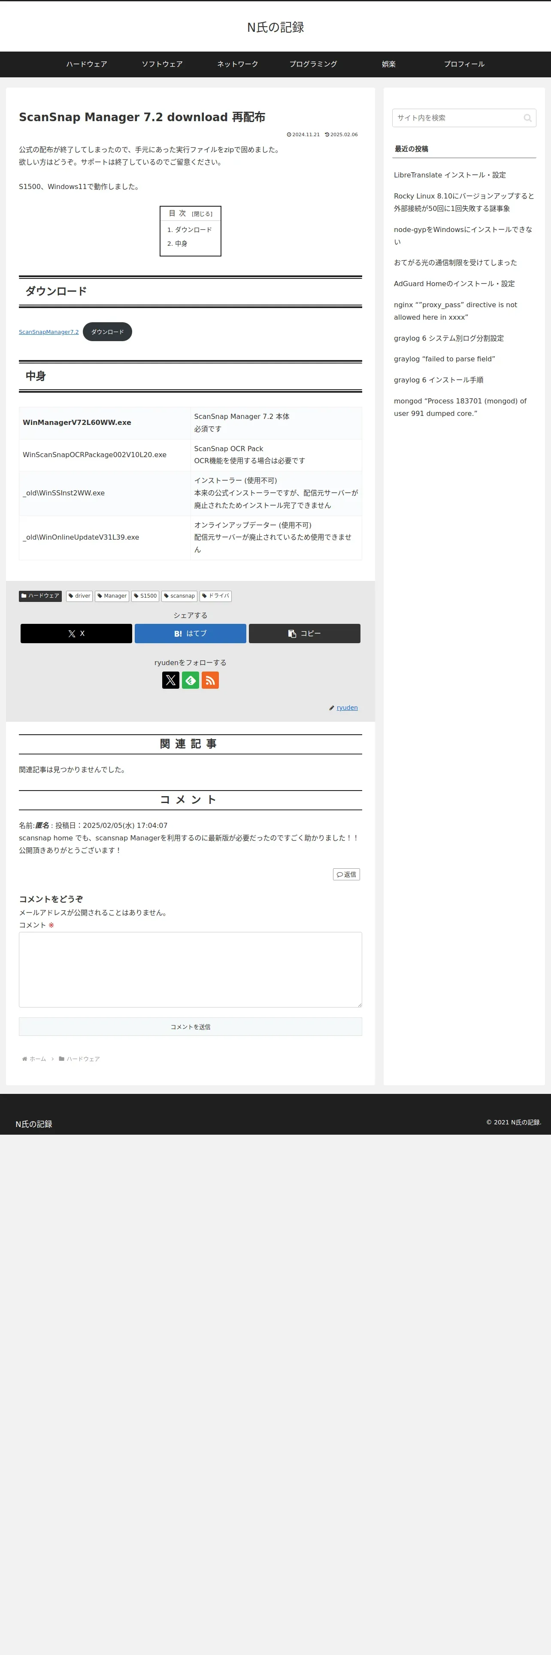551x1655 pixels.
Task: Reply to comment with 返信 button
Action: [346, 874]
